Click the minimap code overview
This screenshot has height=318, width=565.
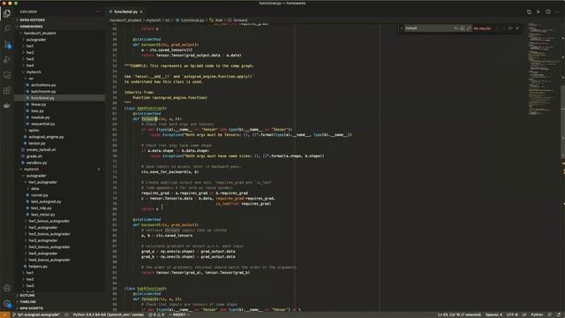pyautogui.click(x=544, y=69)
